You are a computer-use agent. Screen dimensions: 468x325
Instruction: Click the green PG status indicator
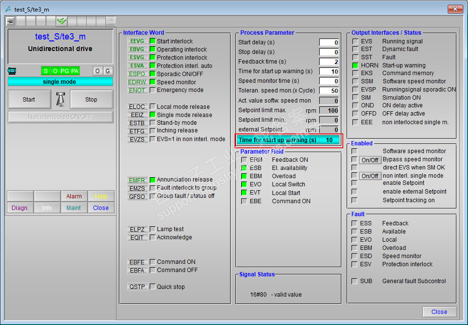pos(65,71)
